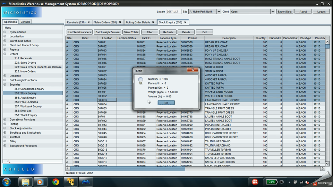The image size is (333, 187).
Task: Sort by the Location column header
Action: [107, 38]
